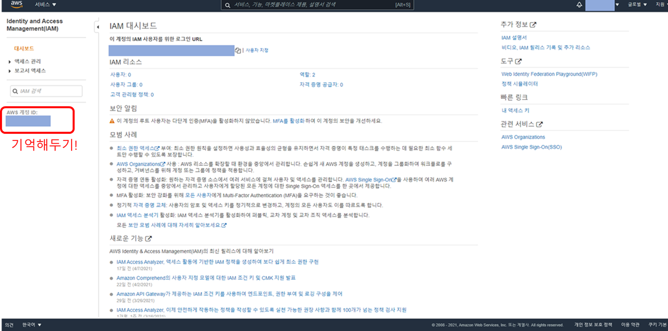The image size is (668, 331).
Task: Select 대시보드 in the sidebar
Action: [x=24, y=48]
